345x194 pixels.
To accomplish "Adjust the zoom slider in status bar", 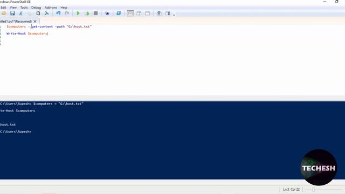I will pos(313,189).
